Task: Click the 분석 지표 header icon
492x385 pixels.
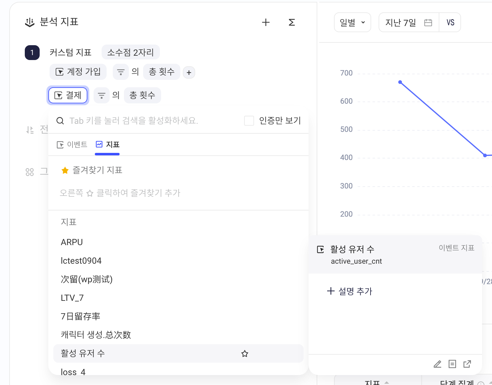Action: [30, 22]
